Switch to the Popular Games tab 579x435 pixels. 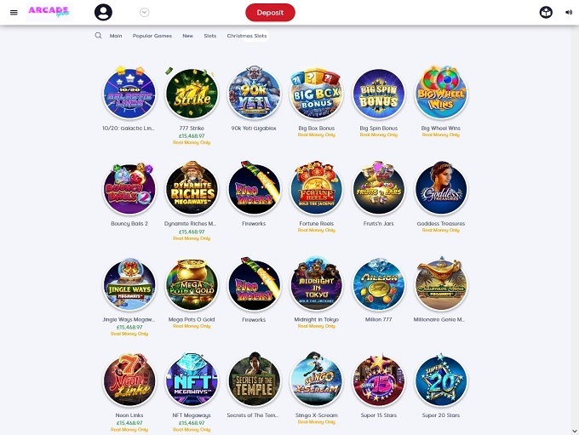pos(152,36)
